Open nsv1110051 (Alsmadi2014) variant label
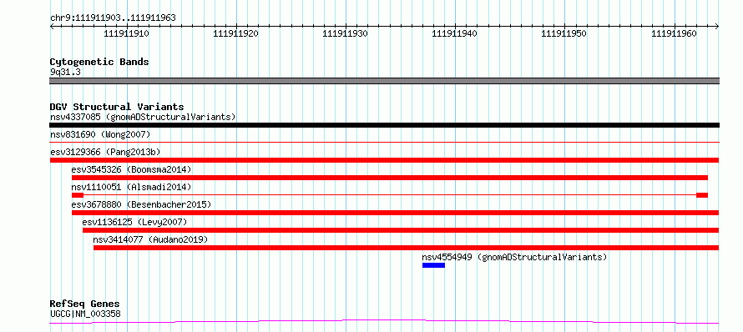The height and width of the screenshot is (332, 743). click(x=131, y=187)
